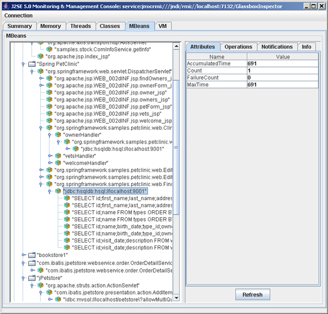Expand the findOwners_jsp node
The image size is (328, 314).
[41, 78]
